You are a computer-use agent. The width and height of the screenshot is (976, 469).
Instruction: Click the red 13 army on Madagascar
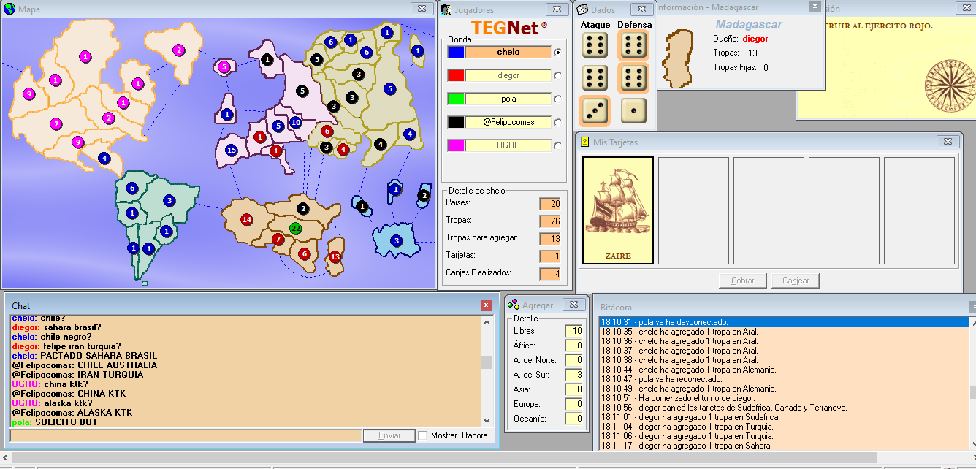(x=335, y=256)
